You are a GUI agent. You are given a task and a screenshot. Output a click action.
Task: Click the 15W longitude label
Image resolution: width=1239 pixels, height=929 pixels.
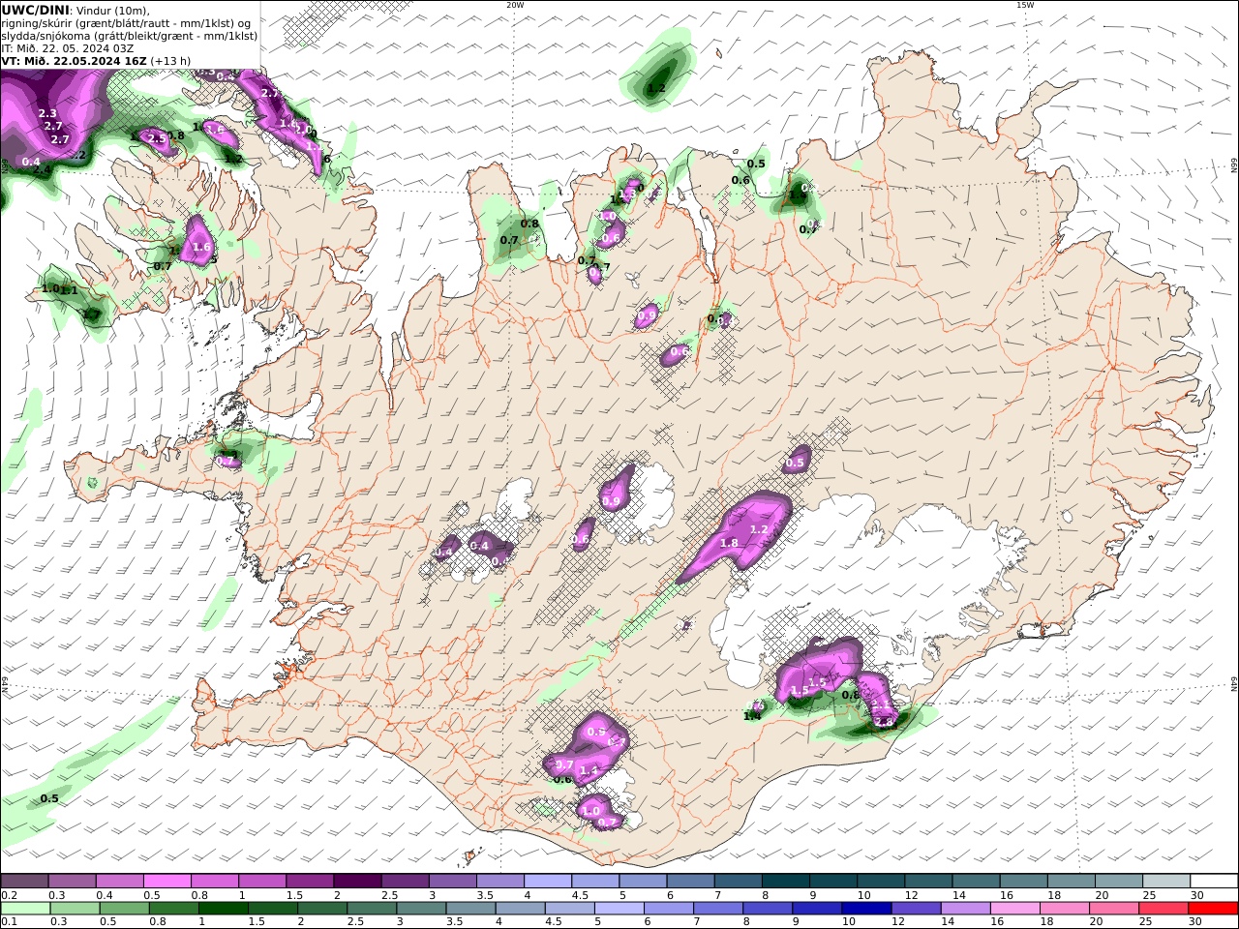(x=1025, y=5)
